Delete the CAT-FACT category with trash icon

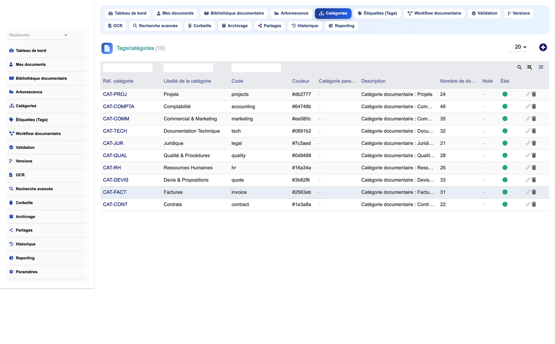coord(534,192)
